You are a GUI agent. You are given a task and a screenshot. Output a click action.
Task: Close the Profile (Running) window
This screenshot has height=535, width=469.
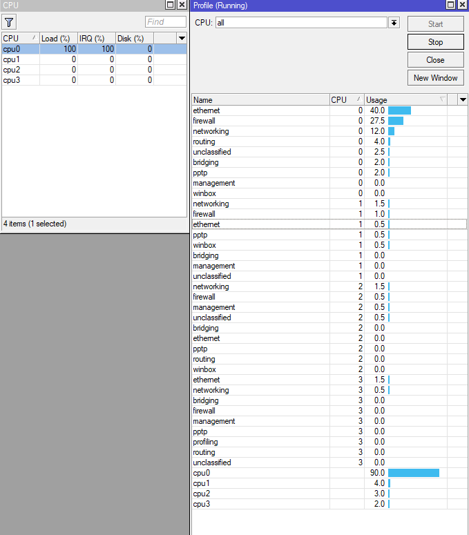point(463,5)
